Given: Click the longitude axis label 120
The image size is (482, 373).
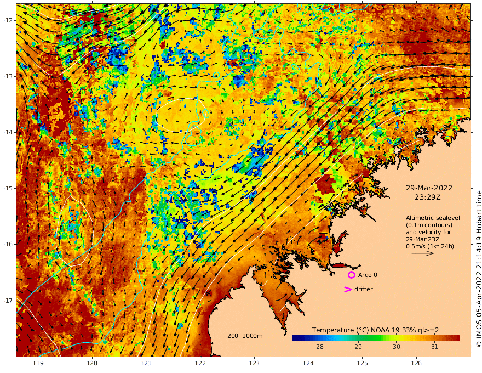Looking at the screenshot, I should click(92, 363).
